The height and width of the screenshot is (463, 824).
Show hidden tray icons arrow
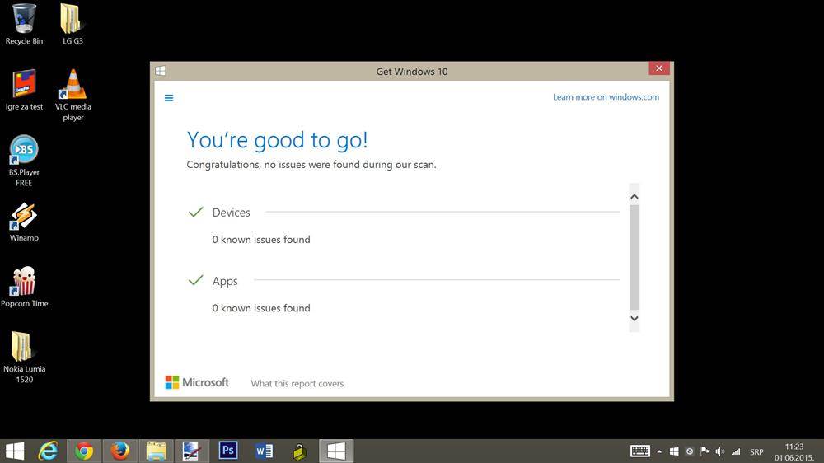(658, 451)
